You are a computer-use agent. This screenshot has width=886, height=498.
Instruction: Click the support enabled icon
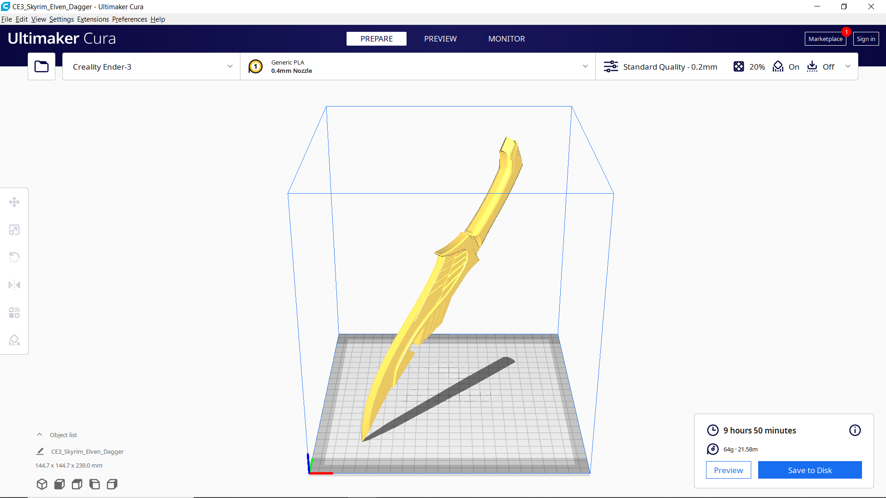click(778, 66)
